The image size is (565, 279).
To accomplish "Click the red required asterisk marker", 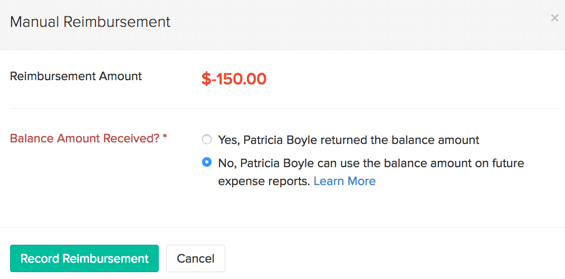I will click(165, 138).
